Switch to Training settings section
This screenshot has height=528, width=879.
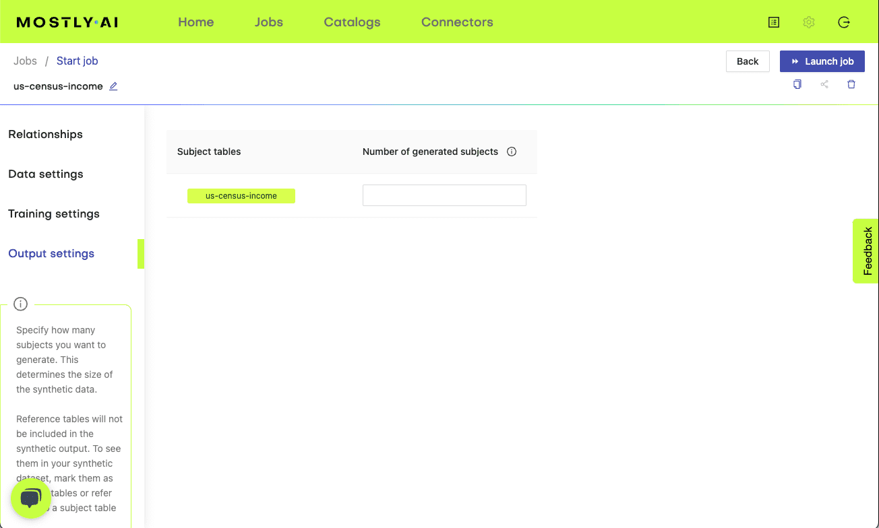pyautogui.click(x=54, y=213)
